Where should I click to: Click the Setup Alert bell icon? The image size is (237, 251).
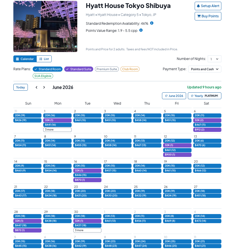tap(198, 6)
